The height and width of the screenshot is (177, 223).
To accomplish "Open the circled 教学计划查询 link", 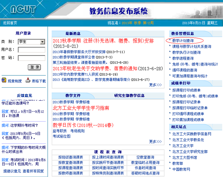I will click(183, 41).
